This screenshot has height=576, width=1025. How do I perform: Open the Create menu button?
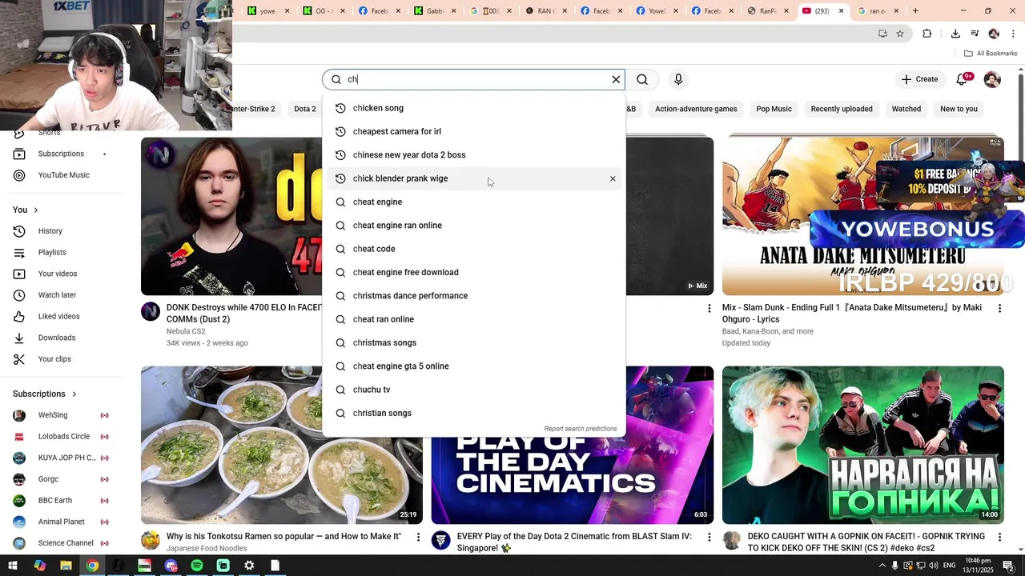pos(919,79)
